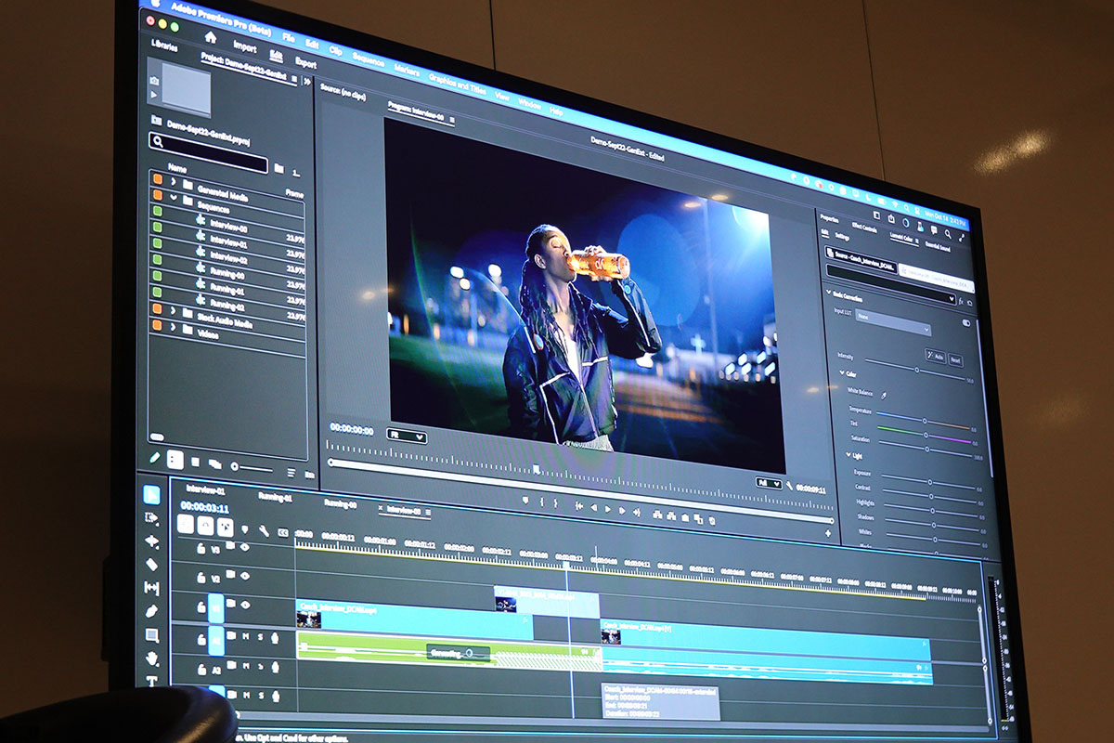Choose the Track Select Forward tool
Screen dimensions: 1114x743
[152, 518]
